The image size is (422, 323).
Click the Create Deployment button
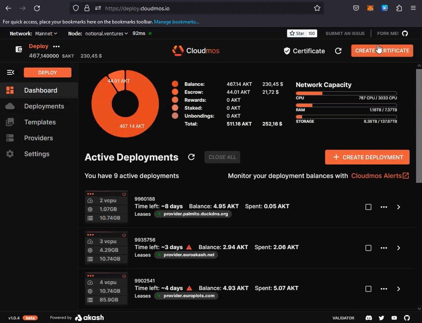coord(367,157)
